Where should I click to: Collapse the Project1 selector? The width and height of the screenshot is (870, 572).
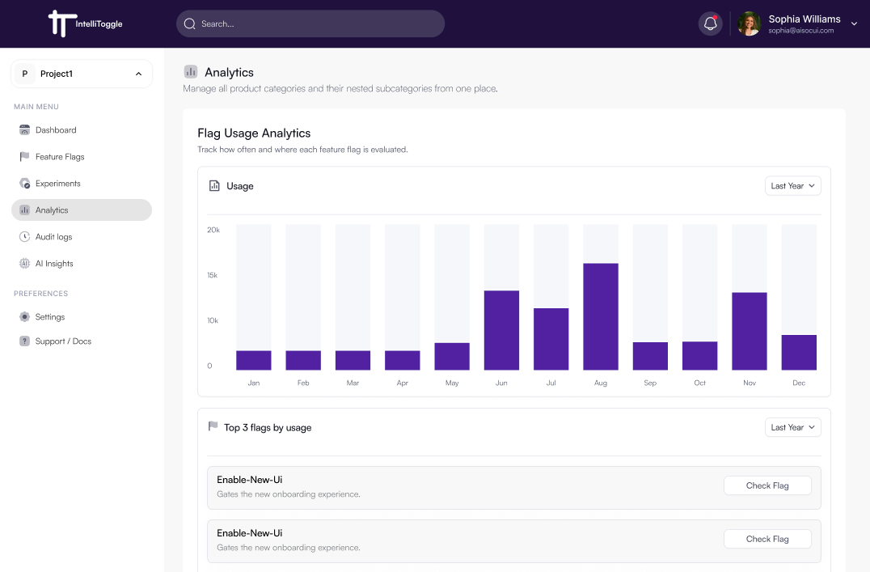pos(137,74)
